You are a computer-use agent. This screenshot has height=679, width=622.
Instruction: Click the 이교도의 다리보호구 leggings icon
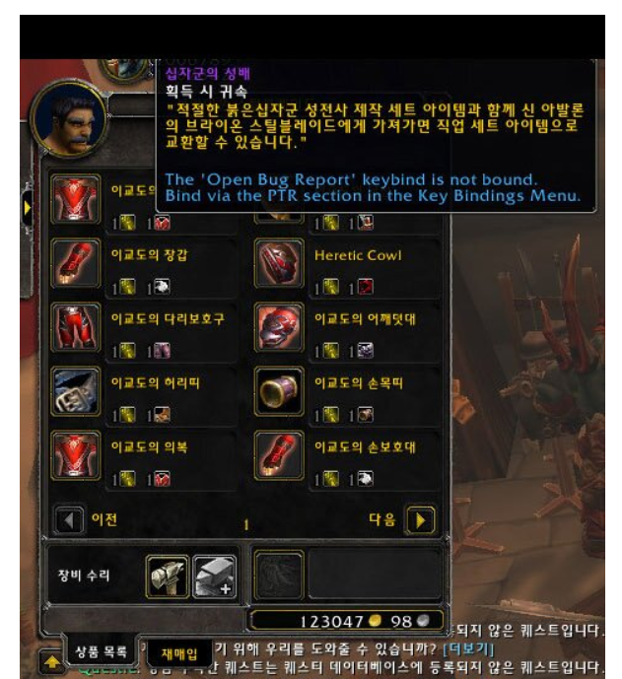[75, 327]
